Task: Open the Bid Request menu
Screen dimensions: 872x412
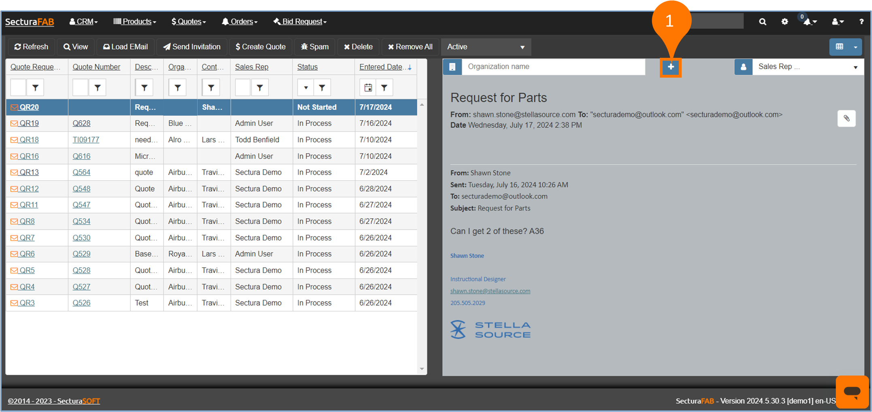Action: (300, 22)
